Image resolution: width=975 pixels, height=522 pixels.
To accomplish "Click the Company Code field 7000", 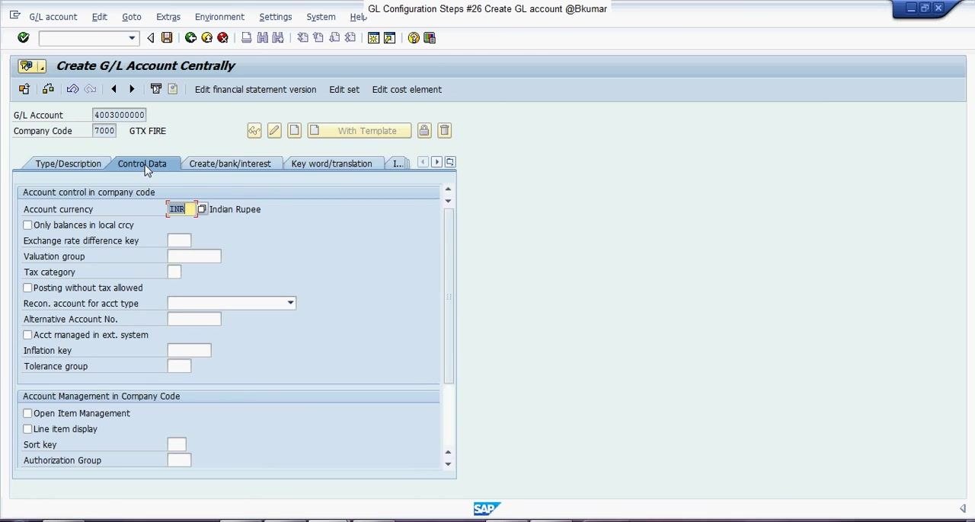I will tap(104, 131).
